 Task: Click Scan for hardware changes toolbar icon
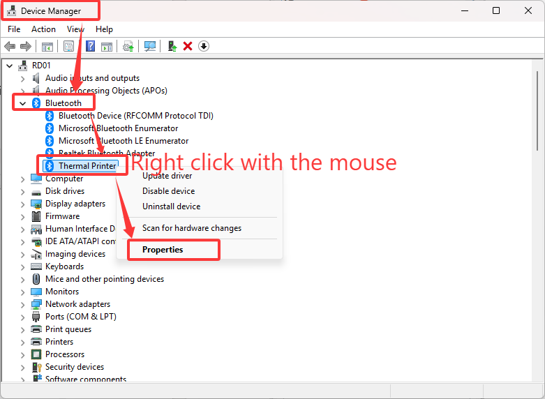pos(149,46)
